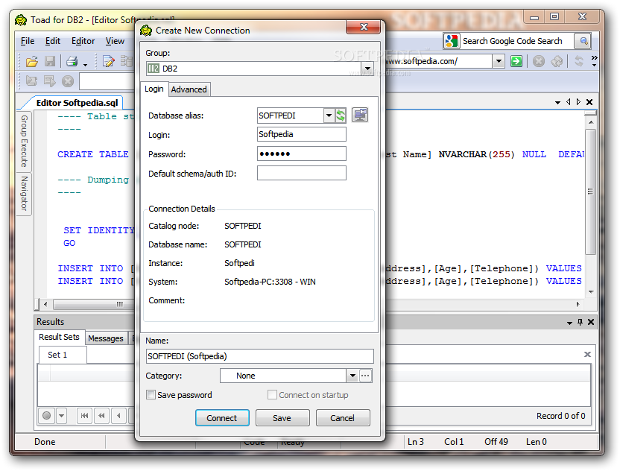Select the Login tab

tap(154, 89)
